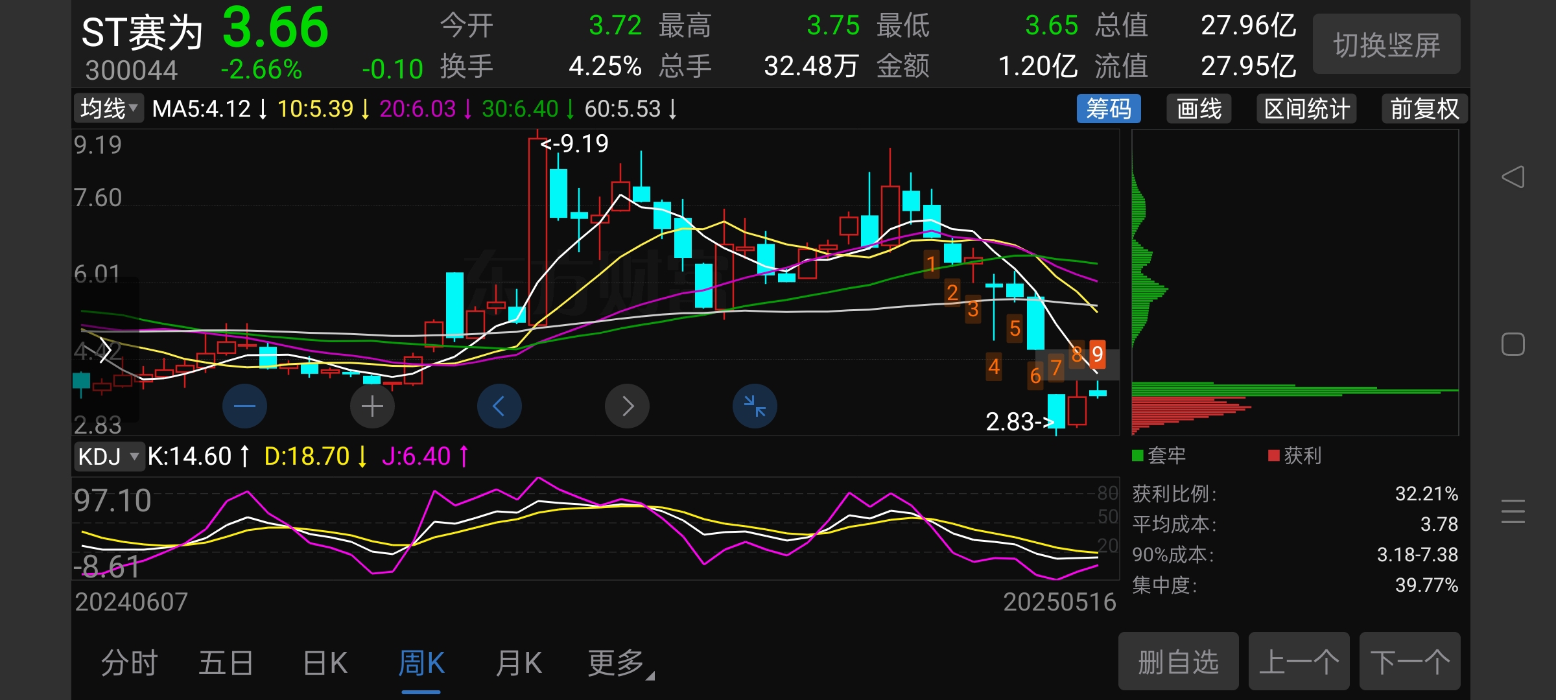Tap the KDJ sub-chart area
This screenshot has height=700, width=1556.
[595, 528]
